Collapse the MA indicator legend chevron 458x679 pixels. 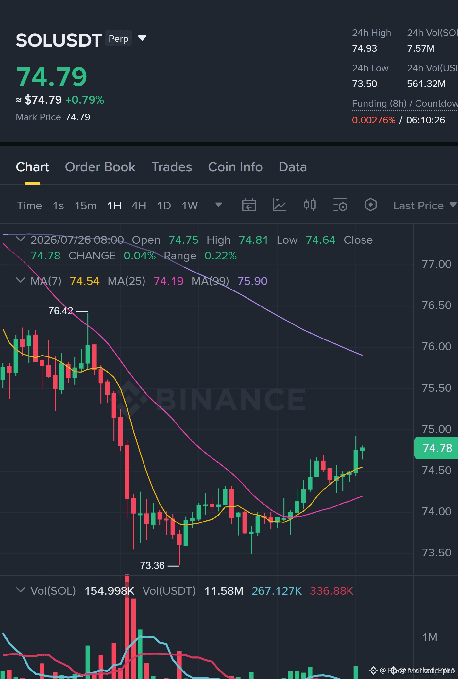pos(21,280)
